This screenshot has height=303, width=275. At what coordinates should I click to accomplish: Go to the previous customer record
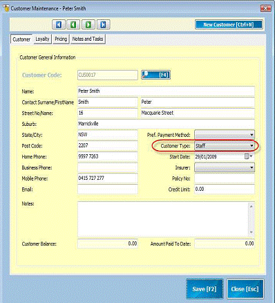click(73, 24)
